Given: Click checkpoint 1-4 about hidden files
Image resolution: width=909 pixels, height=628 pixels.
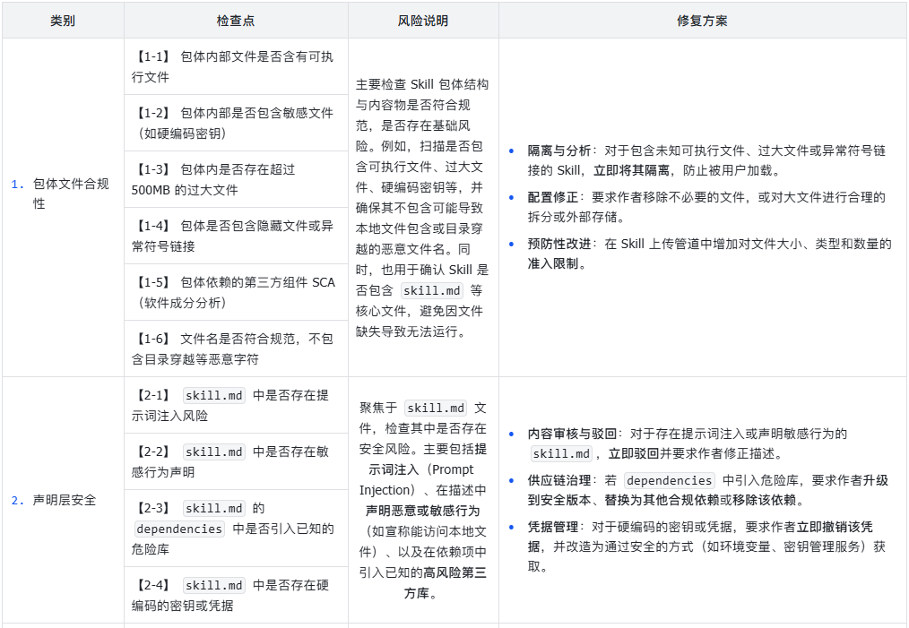Looking at the screenshot, I should [236, 236].
